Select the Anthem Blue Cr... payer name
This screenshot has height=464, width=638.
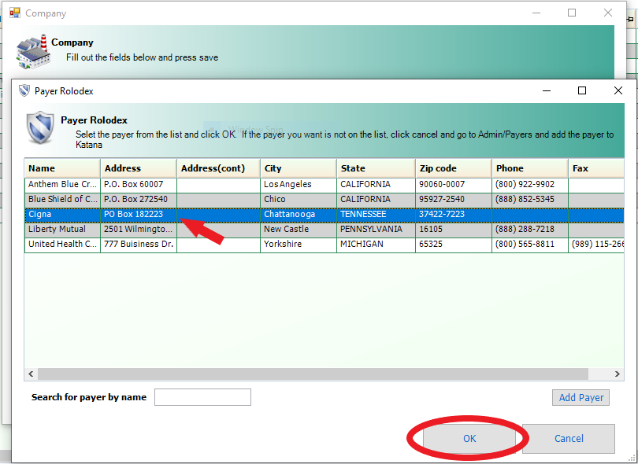click(x=63, y=185)
